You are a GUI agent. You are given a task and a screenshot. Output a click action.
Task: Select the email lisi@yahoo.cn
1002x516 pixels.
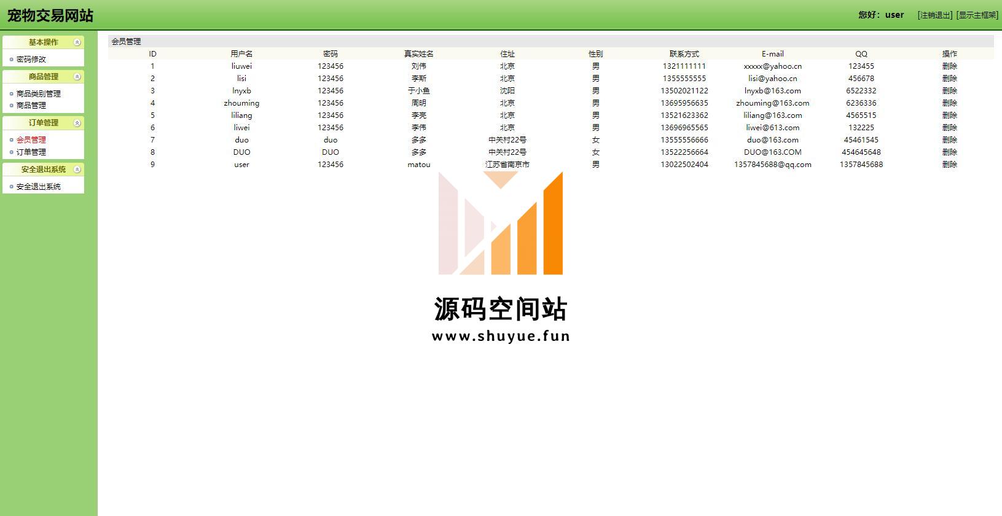point(773,79)
